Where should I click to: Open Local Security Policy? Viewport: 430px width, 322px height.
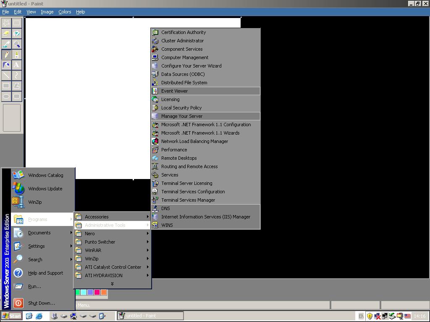pos(205,108)
